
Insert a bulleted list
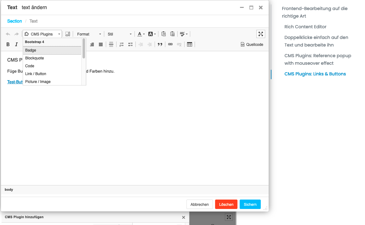[x=130, y=45]
